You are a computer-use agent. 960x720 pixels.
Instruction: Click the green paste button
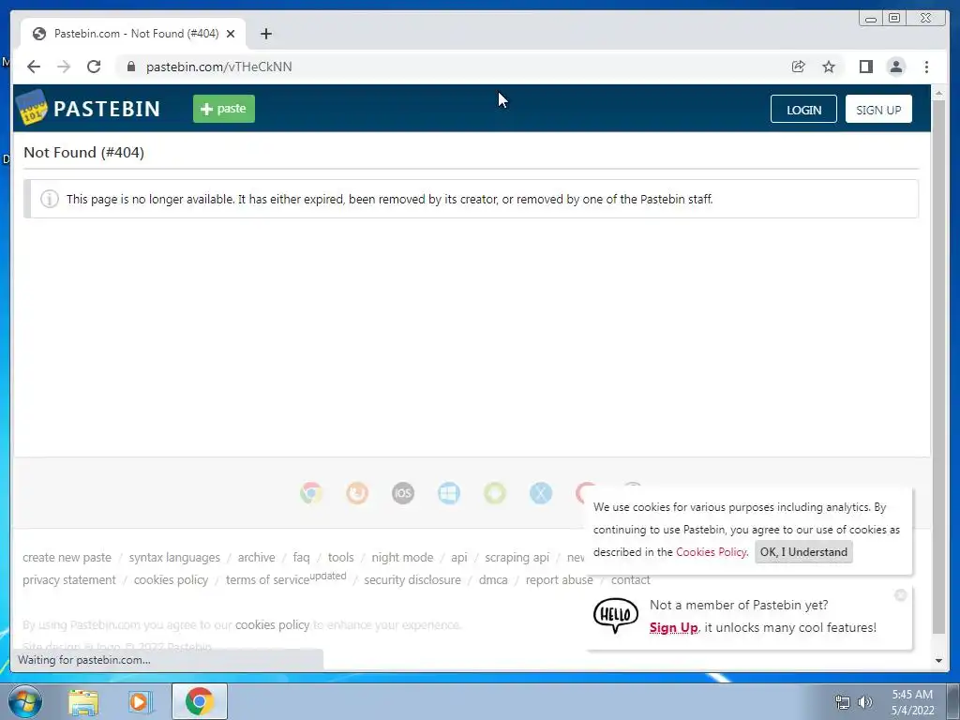coord(224,109)
